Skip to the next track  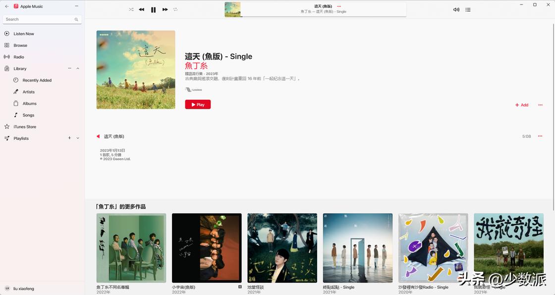pos(165,9)
